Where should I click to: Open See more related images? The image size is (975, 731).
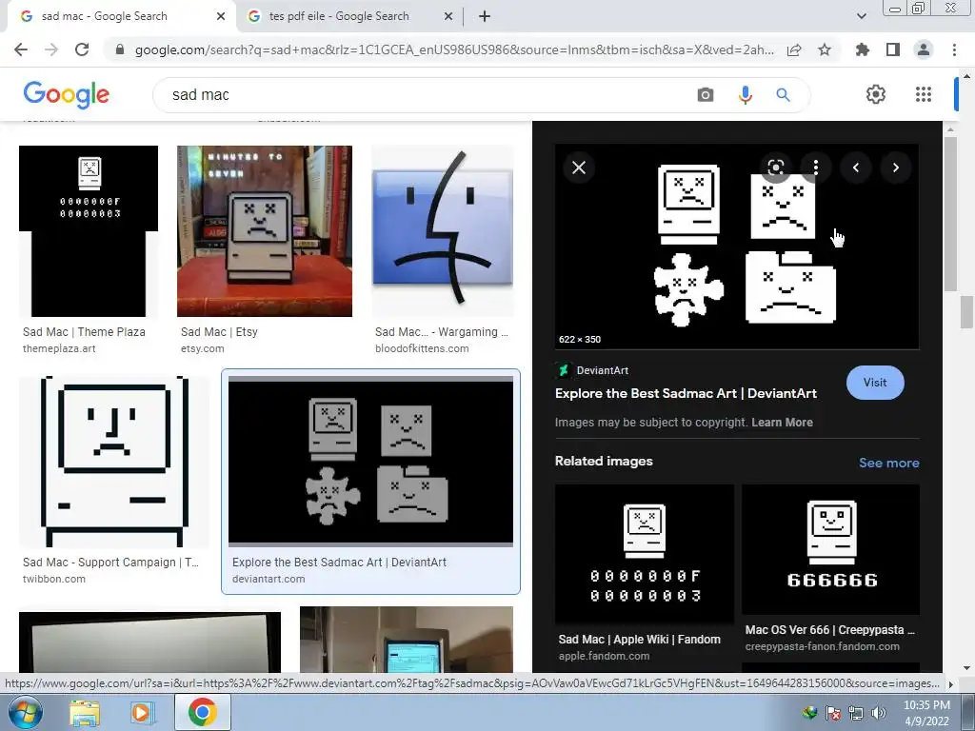pos(888,463)
